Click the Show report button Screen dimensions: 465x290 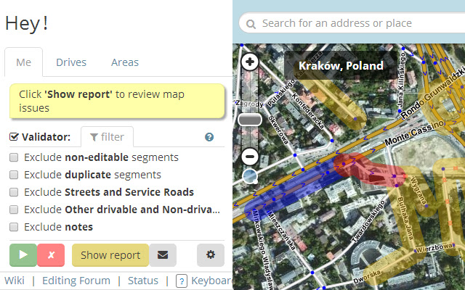110,254
